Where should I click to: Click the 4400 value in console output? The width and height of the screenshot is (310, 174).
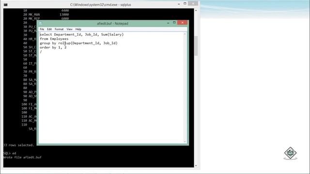tap(65, 11)
